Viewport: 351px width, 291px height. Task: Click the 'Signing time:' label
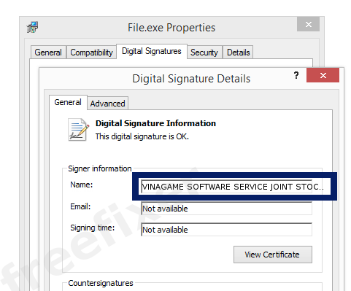tap(93, 228)
